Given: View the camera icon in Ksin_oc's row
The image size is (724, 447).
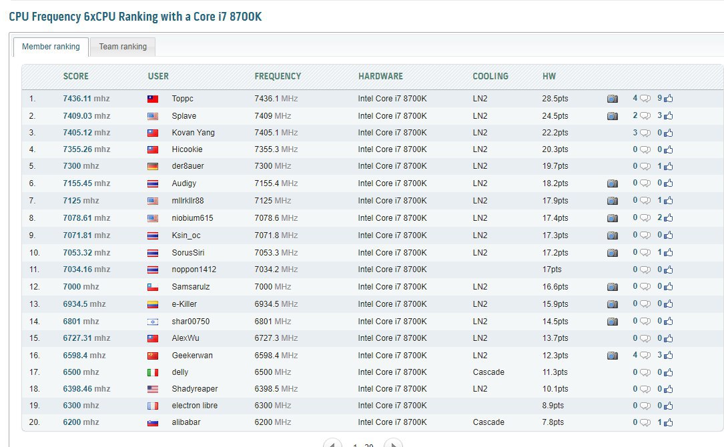Looking at the screenshot, I should pos(613,236).
